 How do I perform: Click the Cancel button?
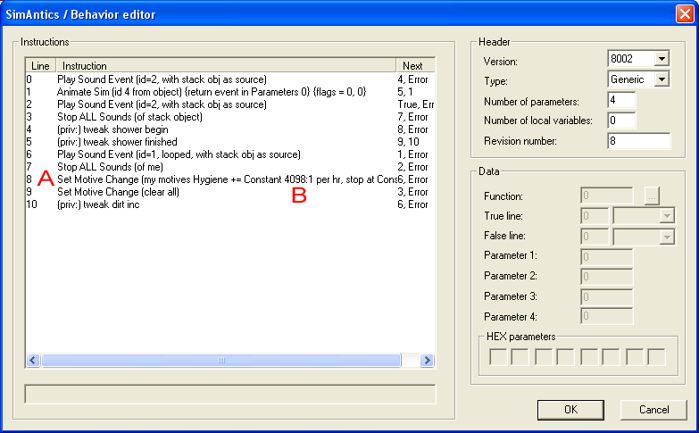pyautogui.click(x=653, y=410)
